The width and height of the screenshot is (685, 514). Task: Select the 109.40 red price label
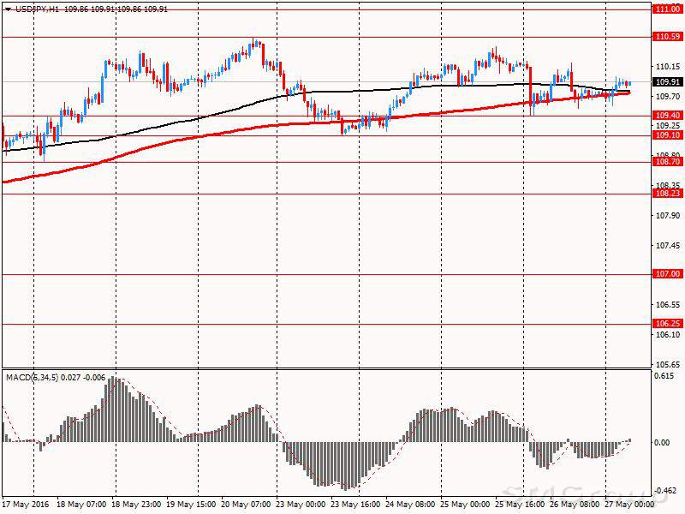click(x=667, y=116)
